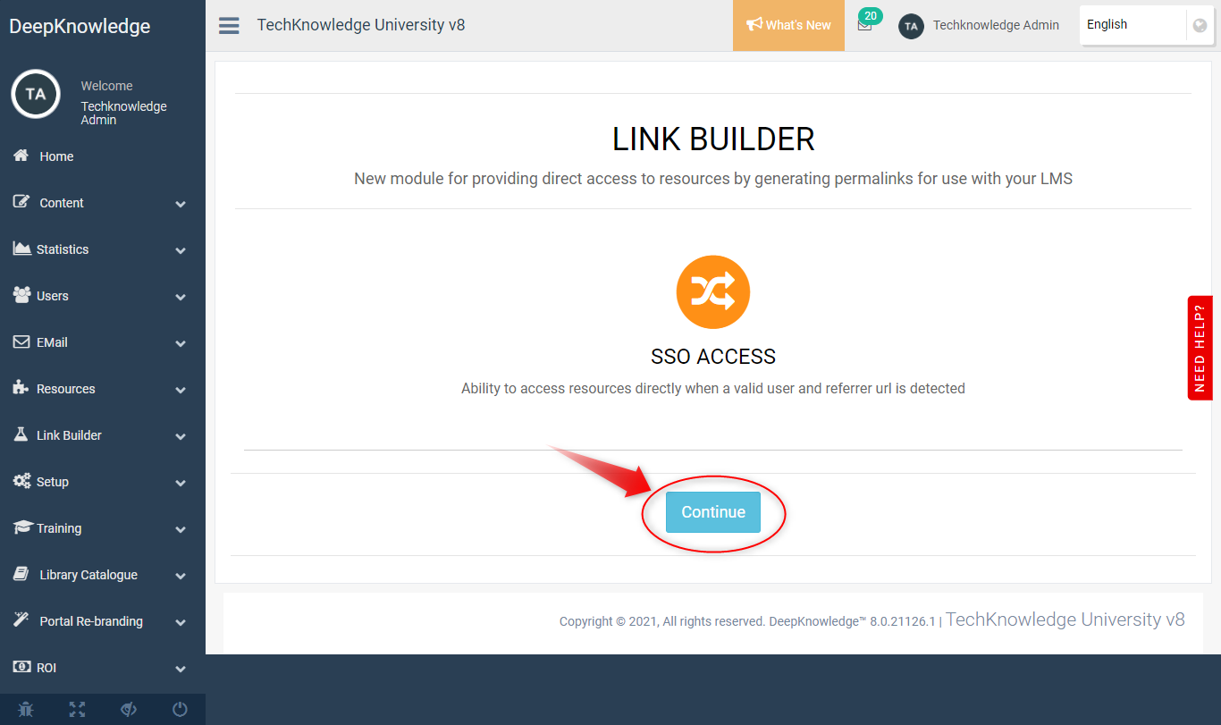Click the Welcome text in sidebar
Image resolution: width=1221 pixels, height=725 pixels.
(106, 86)
